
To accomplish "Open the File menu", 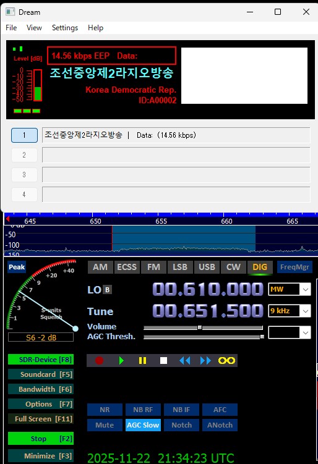I will (11, 28).
